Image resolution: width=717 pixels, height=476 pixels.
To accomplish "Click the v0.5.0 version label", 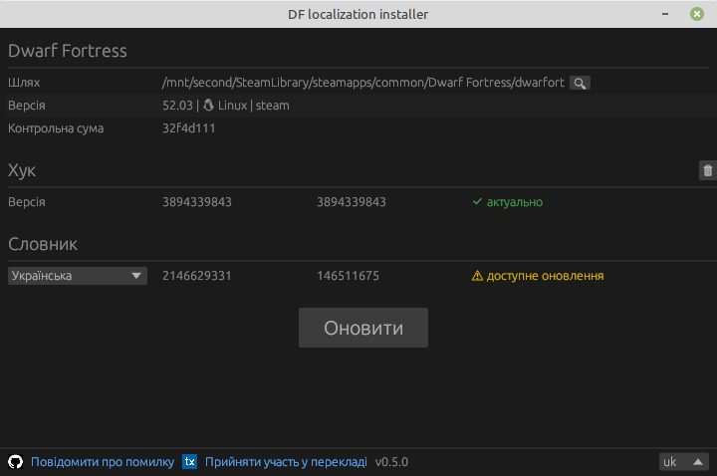I will pos(392,462).
